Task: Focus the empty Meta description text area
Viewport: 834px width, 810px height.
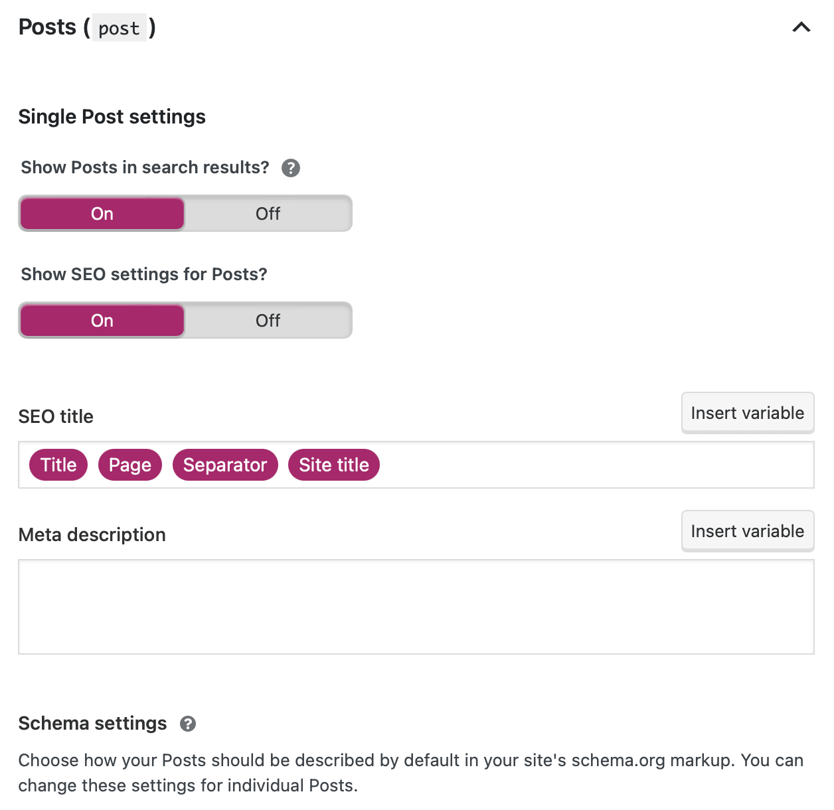Action: tap(416, 606)
